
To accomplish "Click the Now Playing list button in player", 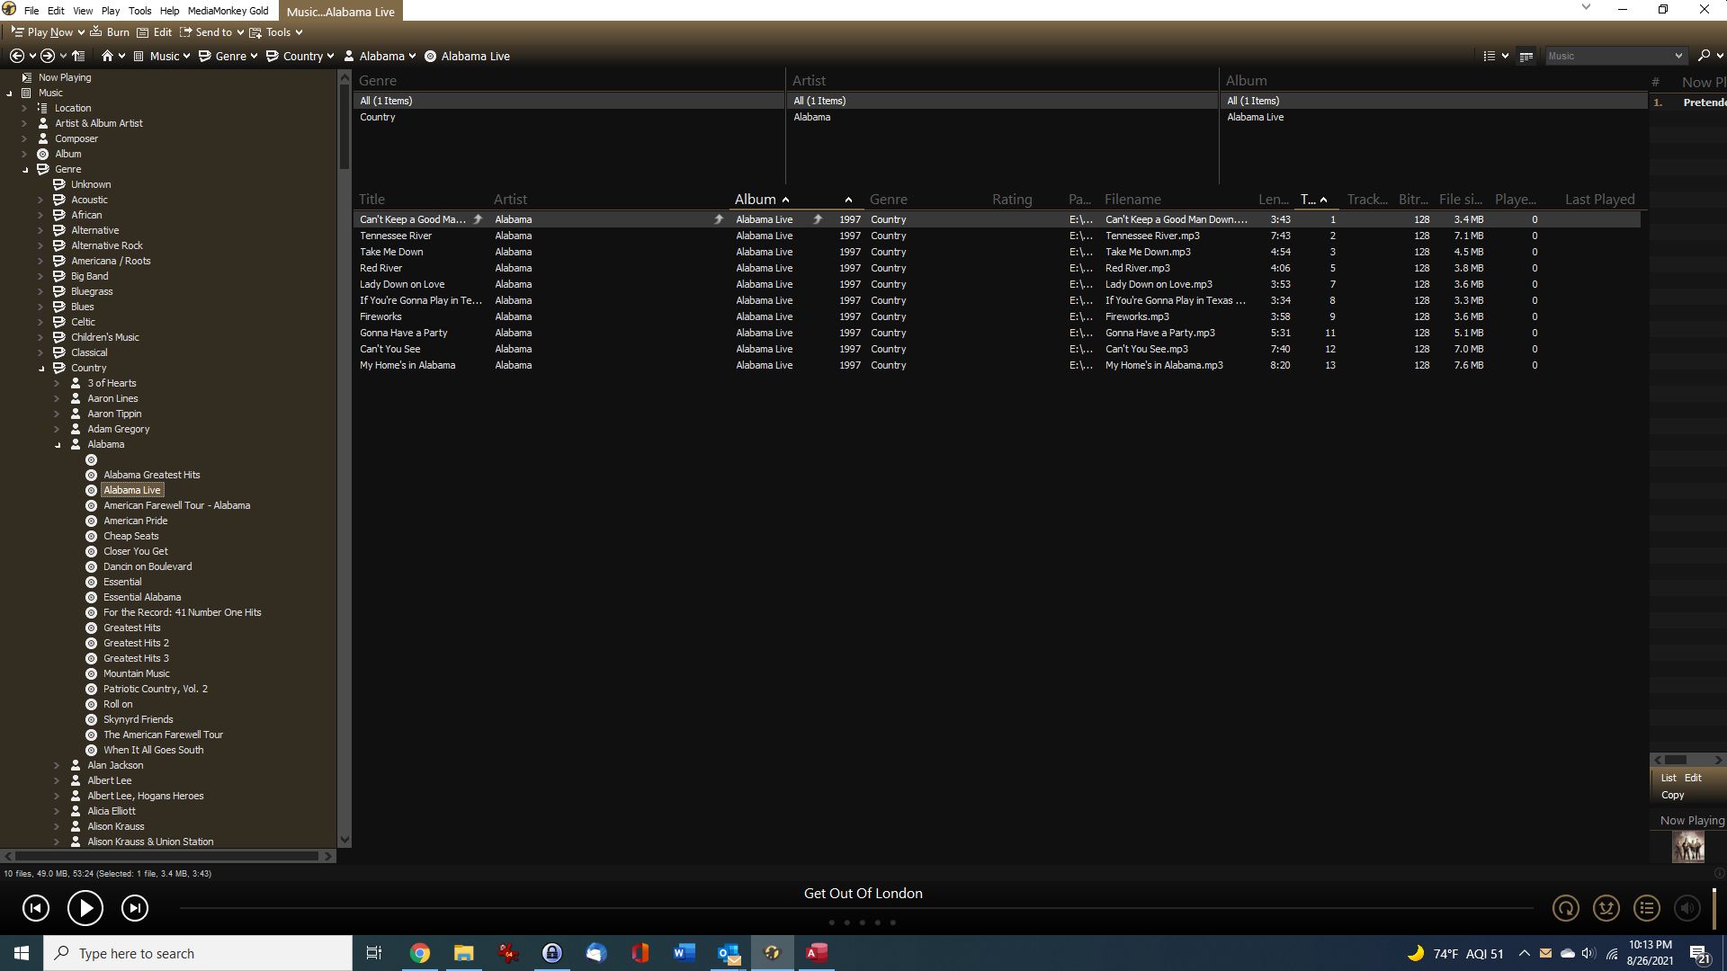I will (x=1647, y=908).
